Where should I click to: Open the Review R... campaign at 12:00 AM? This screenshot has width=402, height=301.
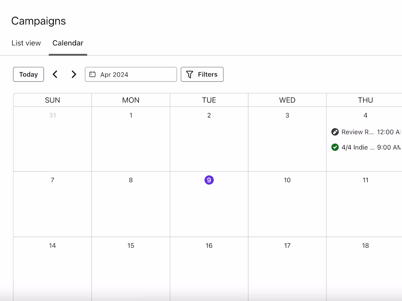point(358,132)
